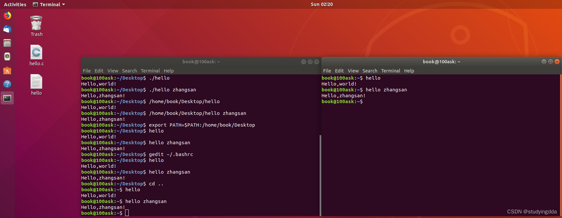Viewport: 562px width, 218px height.
Task: Click the last prompt in left terminal
Action: 105,213
